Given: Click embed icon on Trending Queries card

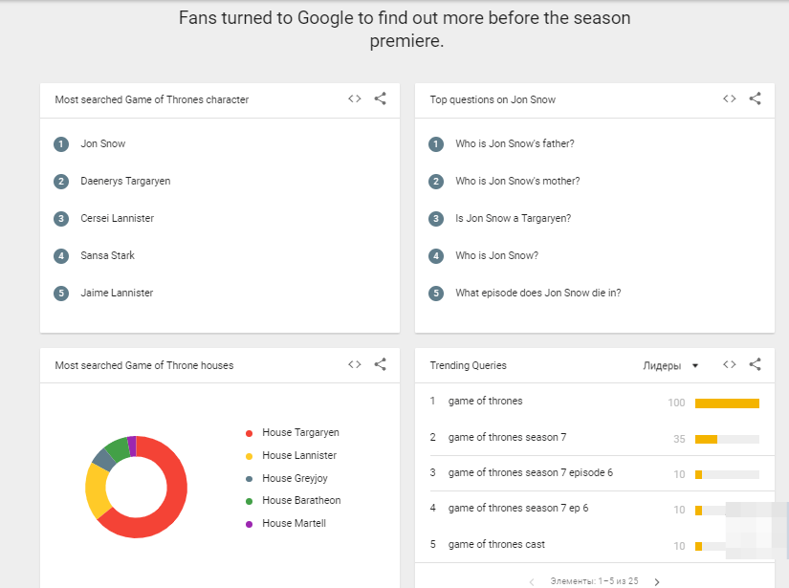Looking at the screenshot, I should pos(730,364).
